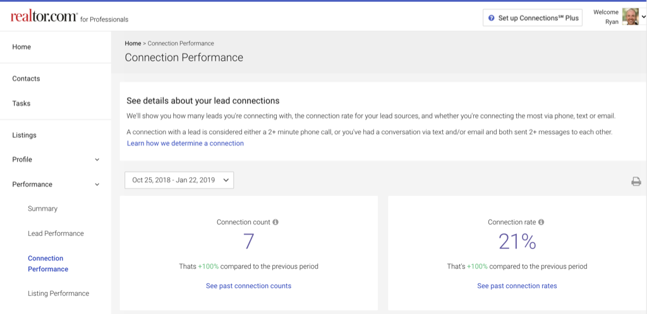
Task: Open account menu arrow beside avatar
Action: point(643,17)
